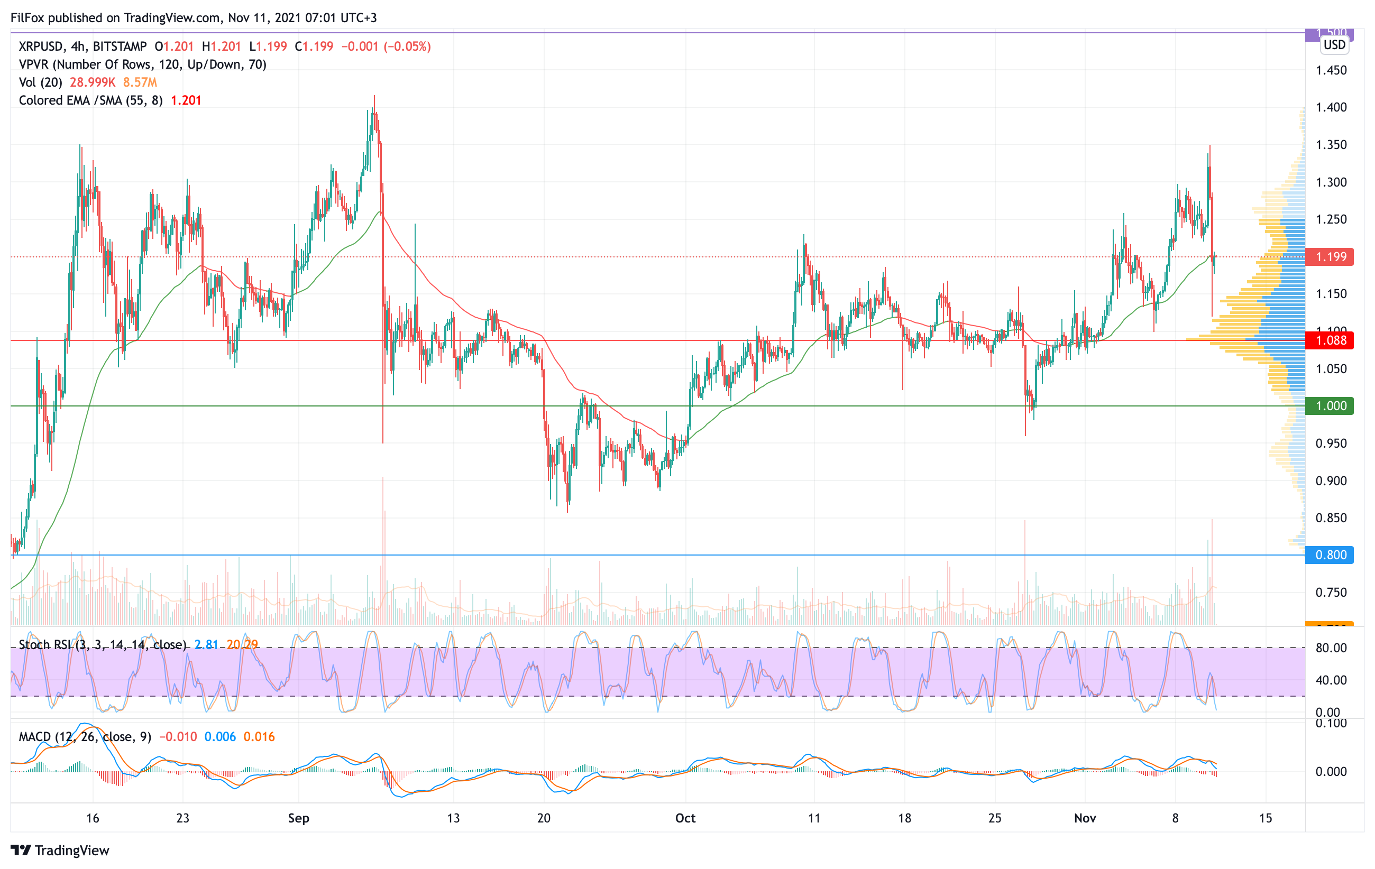Select the 1.199 current price label

tap(1330, 257)
